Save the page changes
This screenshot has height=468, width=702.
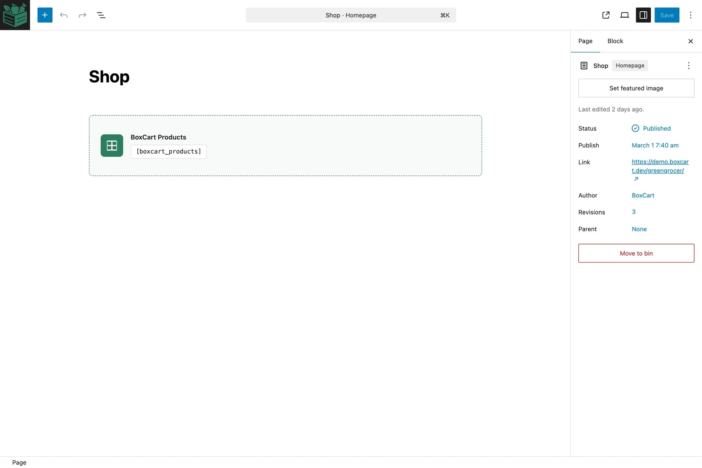click(667, 15)
